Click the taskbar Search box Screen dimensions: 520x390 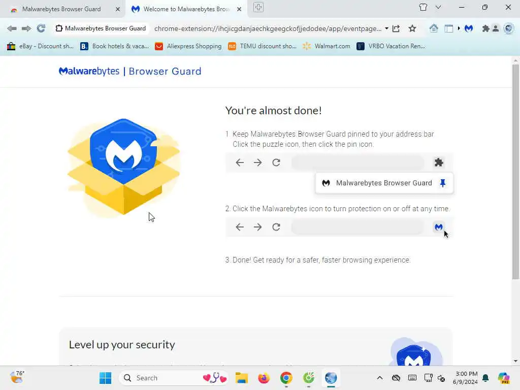click(174, 378)
